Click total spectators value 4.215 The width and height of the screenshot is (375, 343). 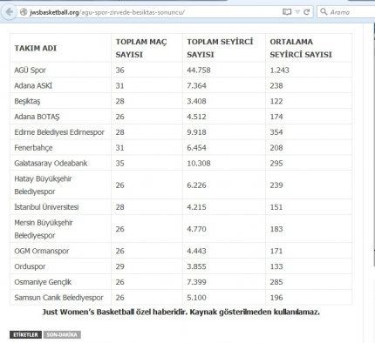click(x=196, y=207)
